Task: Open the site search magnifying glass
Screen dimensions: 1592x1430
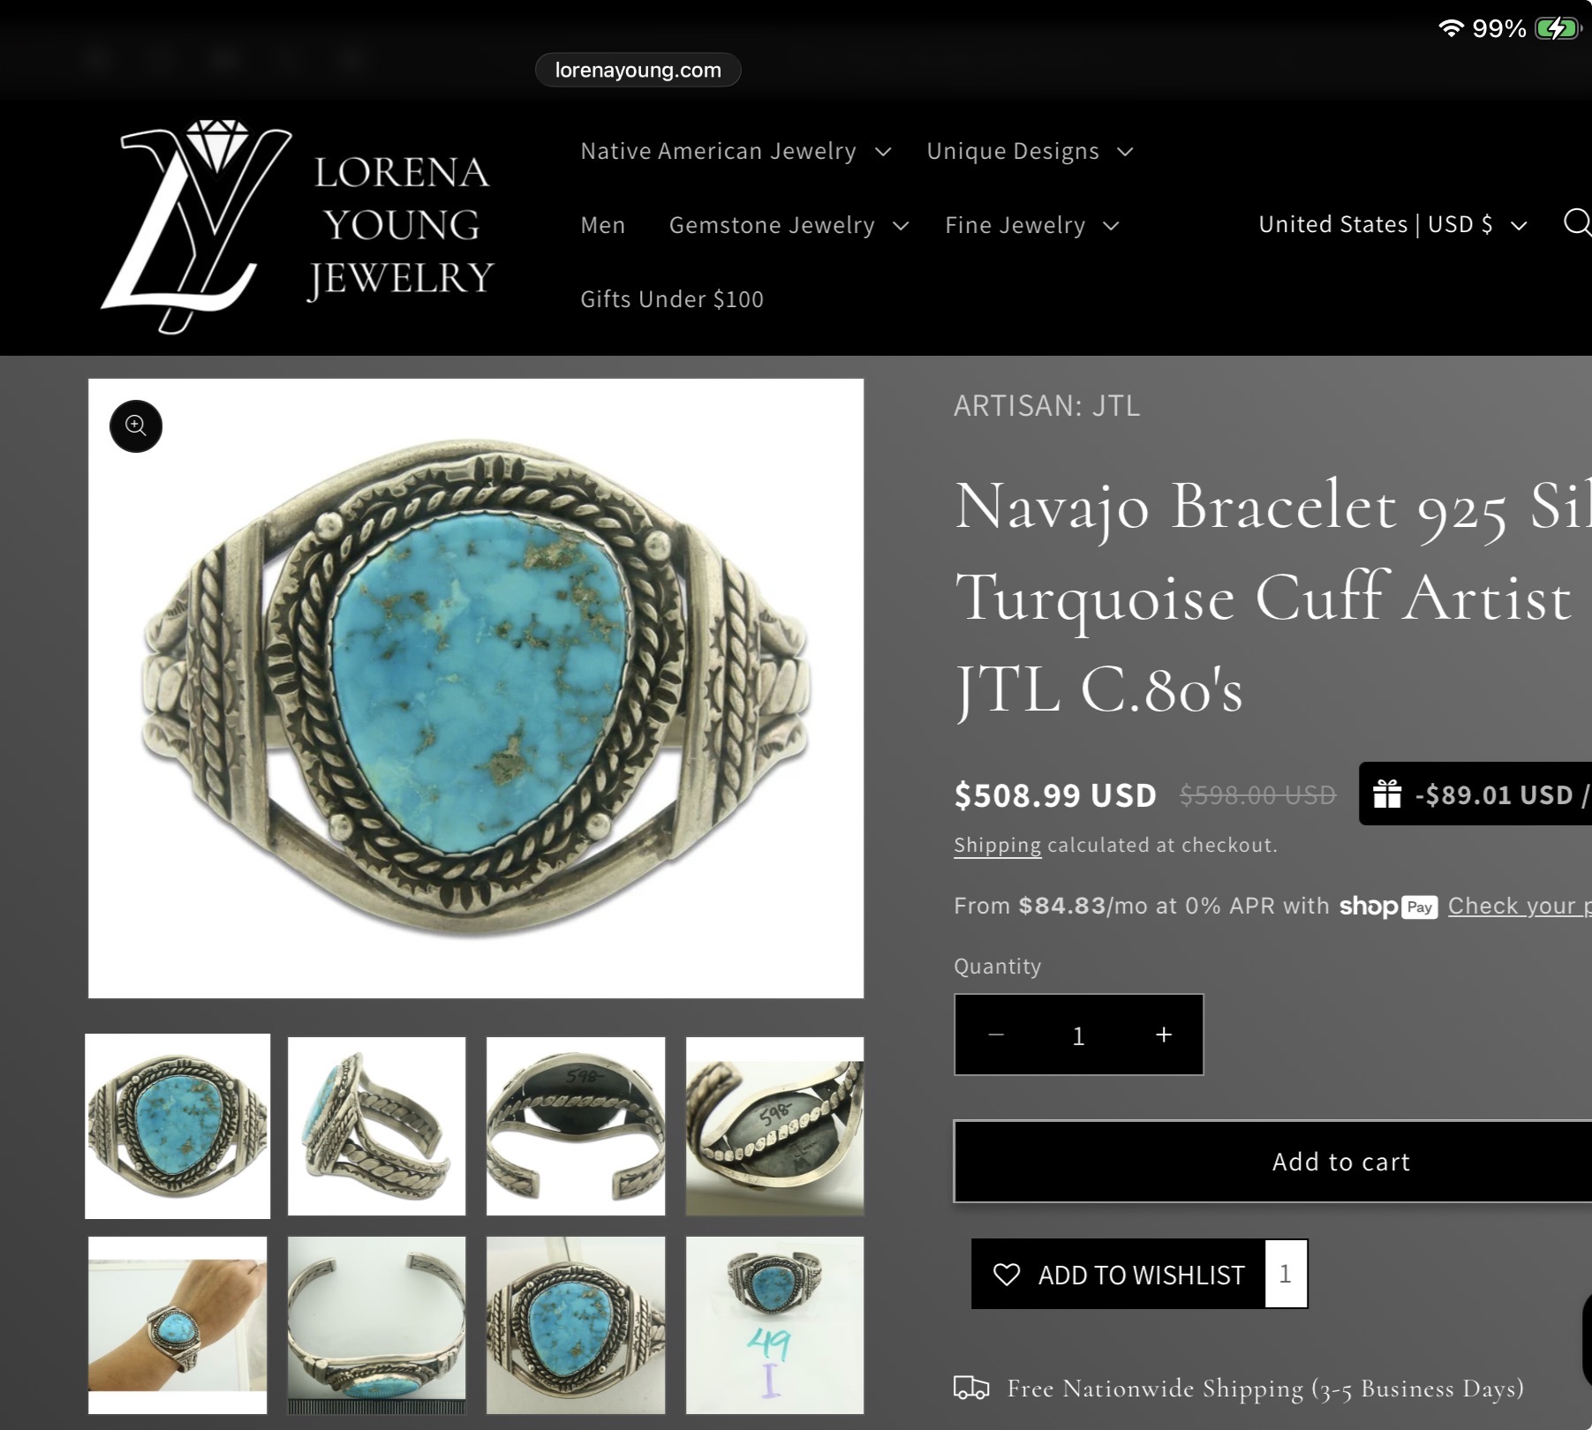Action: coord(1576,222)
